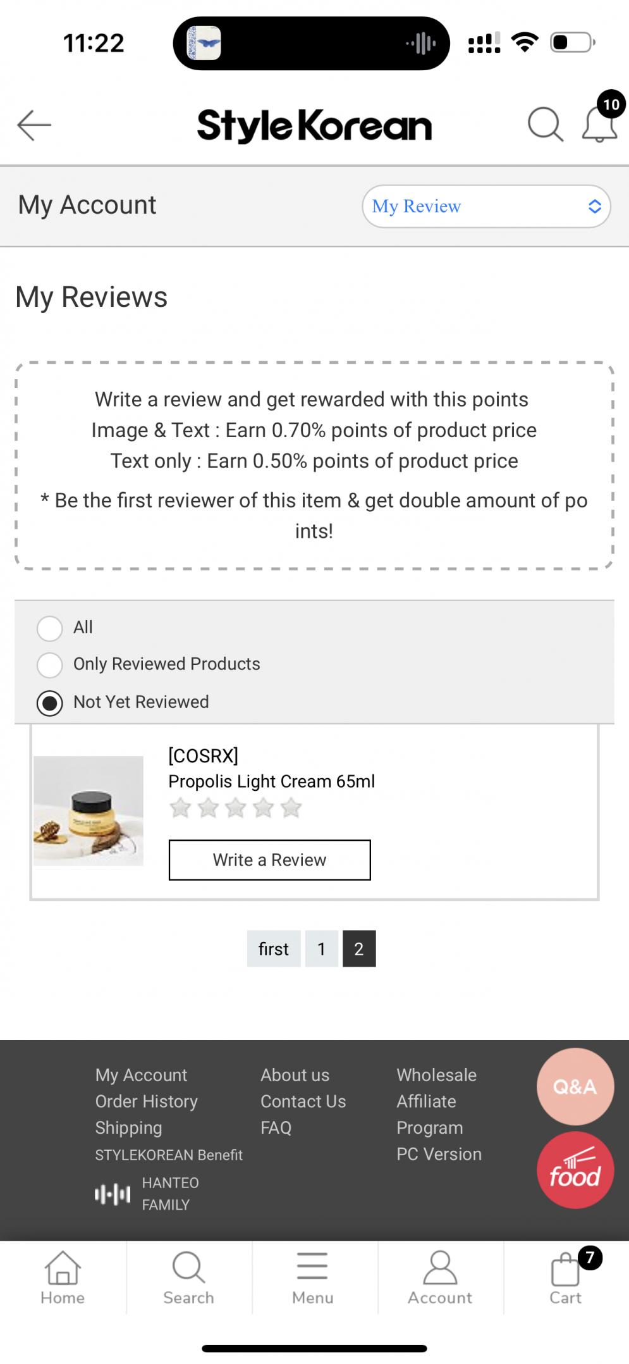Viewport: 629px width, 1364px height.
Task: Rate five stars on Propolis Light Cream
Action: (291, 808)
